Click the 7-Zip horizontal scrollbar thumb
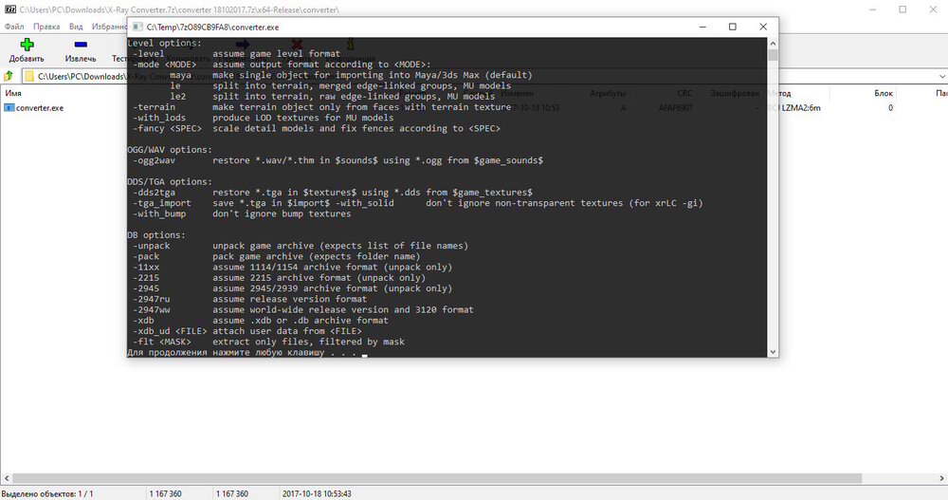The height and width of the screenshot is (500, 948). [437, 478]
